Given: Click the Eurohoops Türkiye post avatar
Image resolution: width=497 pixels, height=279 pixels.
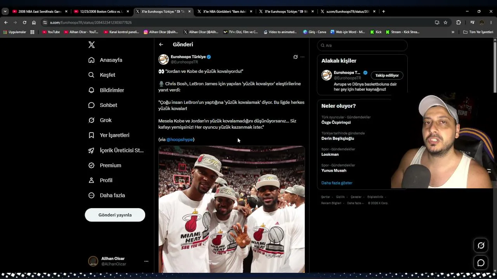Looking at the screenshot, I should (163, 59).
